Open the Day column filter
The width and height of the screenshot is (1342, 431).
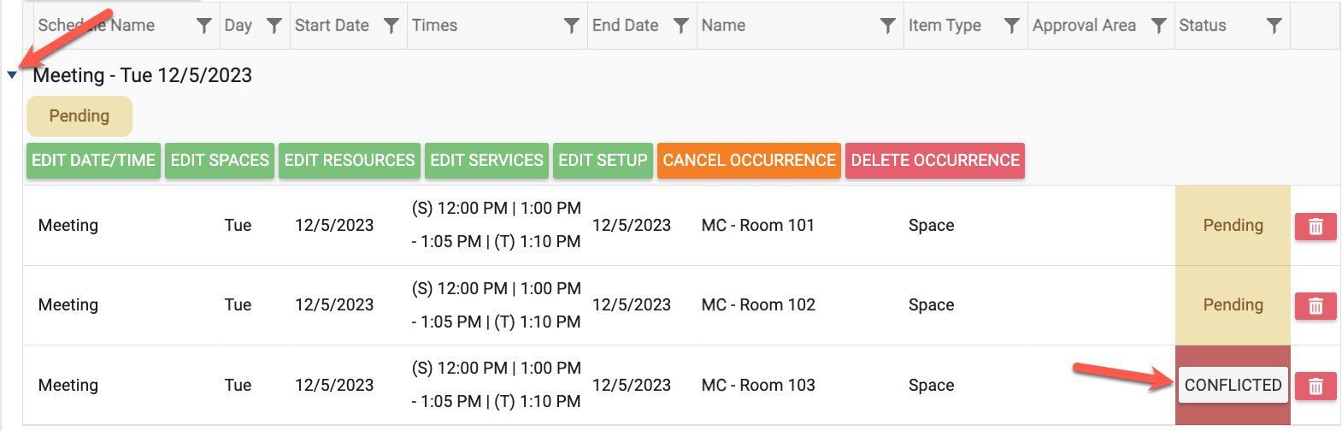pos(274,26)
